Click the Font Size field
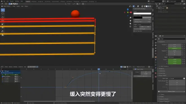The height and width of the screenshot is (104, 186). [142, 20]
